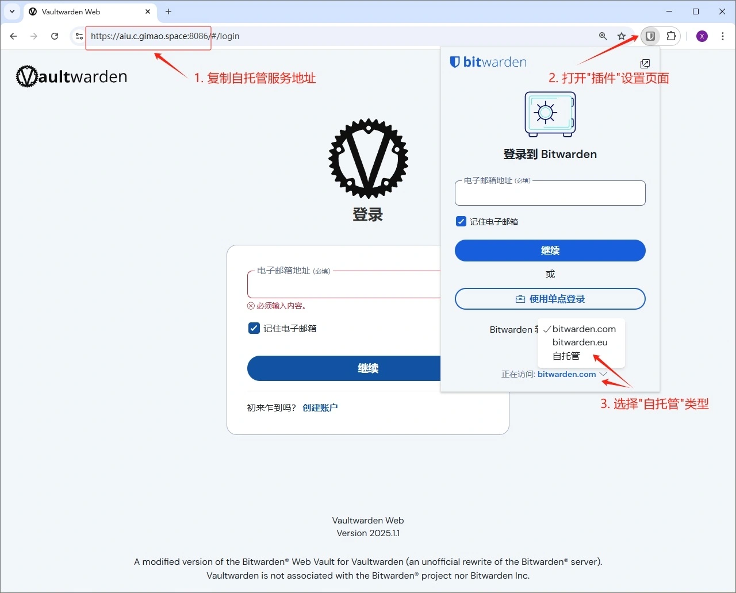Toggle 记住电子邮箱 checkbox on Vaultwarden page
Image resolution: width=736 pixels, height=593 pixels.
(x=254, y=328)
